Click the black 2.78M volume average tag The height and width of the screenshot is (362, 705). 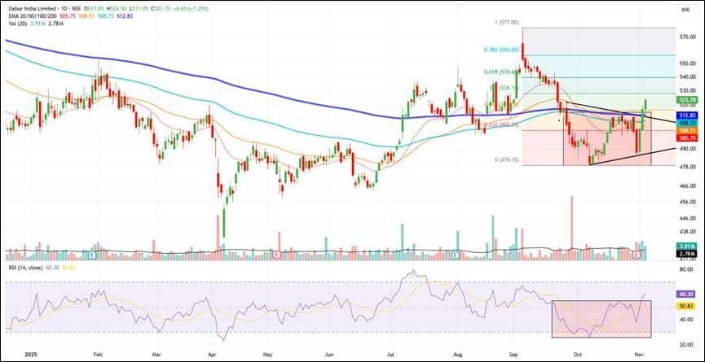click(x=686, y=254)
